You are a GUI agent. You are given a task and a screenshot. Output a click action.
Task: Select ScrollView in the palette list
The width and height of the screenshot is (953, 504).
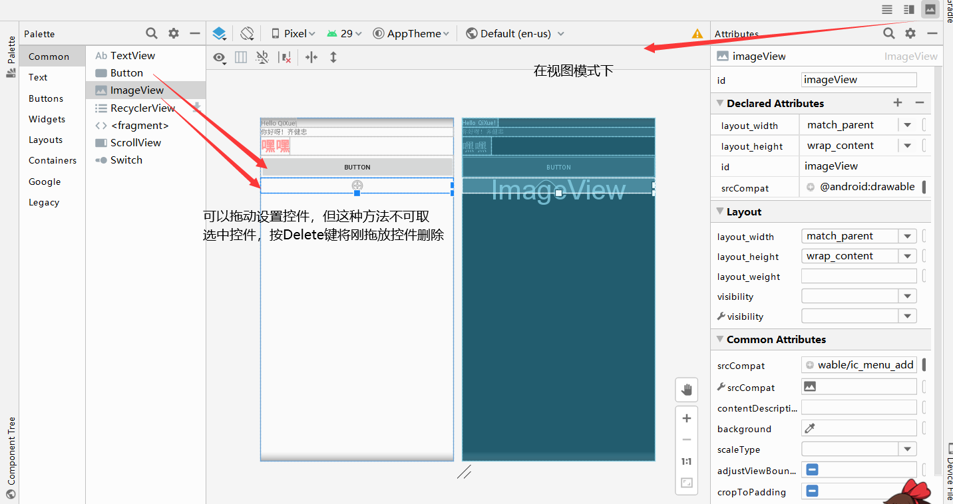click(146, 142)
